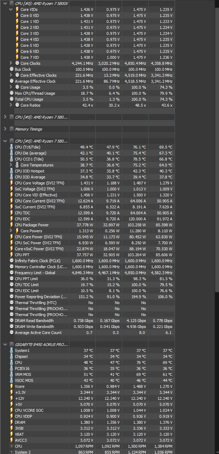The height and width of the screenshot is (454, 219).
Task: Expand the Core Powers group
Action: (x=11, y=231)
